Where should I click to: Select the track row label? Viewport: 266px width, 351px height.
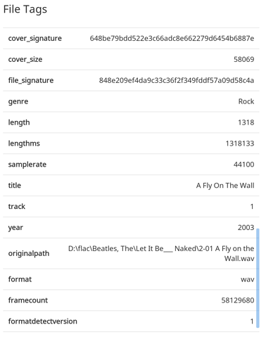click(17, 206)
